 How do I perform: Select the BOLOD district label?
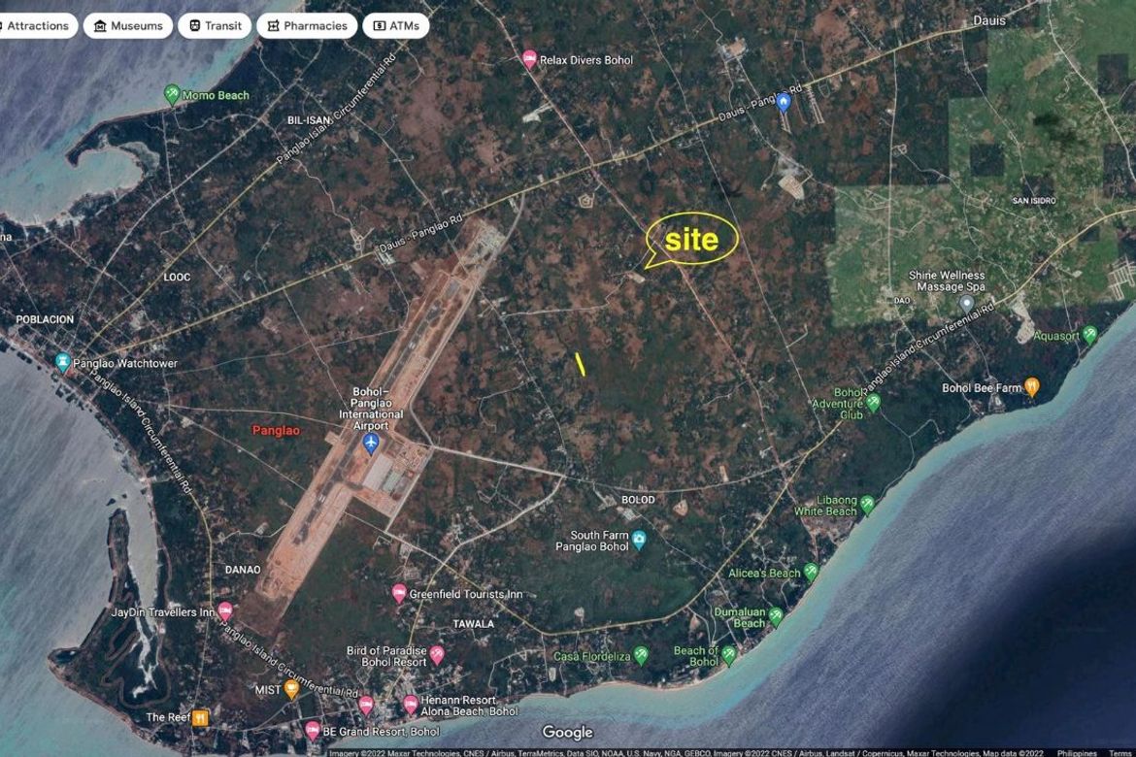(638, 500)
